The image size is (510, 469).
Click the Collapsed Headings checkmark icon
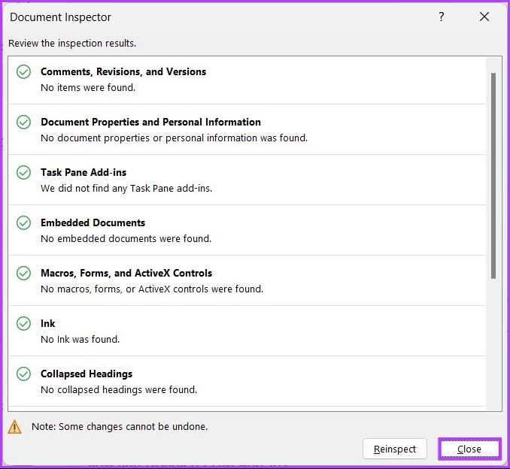tap(24, 374)
